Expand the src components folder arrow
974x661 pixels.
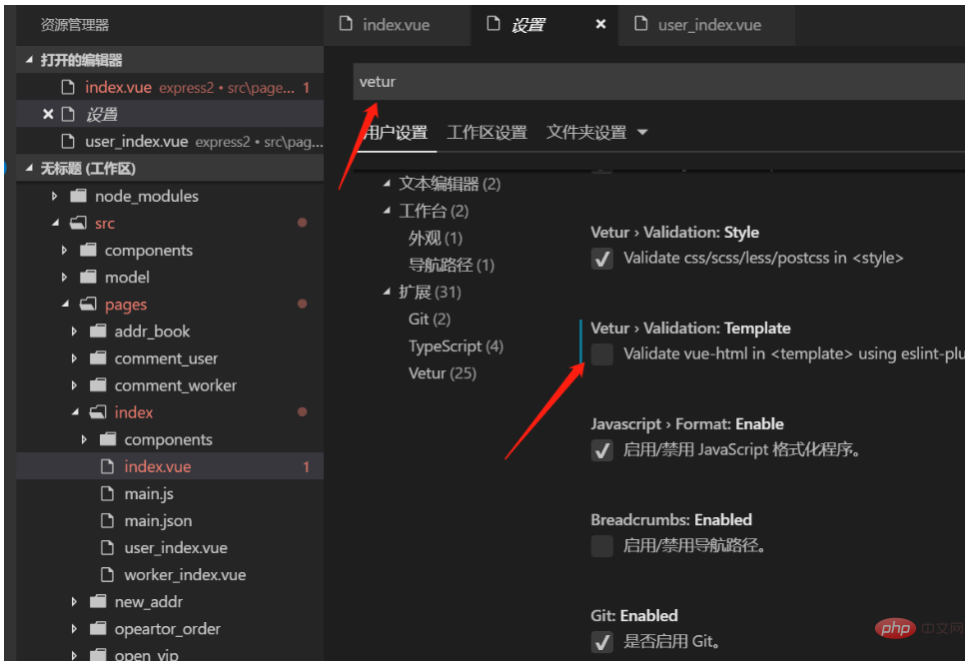65,251
